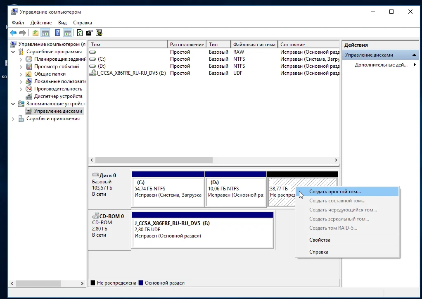Click the Disk 0 drive icon
Image resolution: width=422 pixels, height=299 pixels.
pyautogui.click(x=96, y=175)
